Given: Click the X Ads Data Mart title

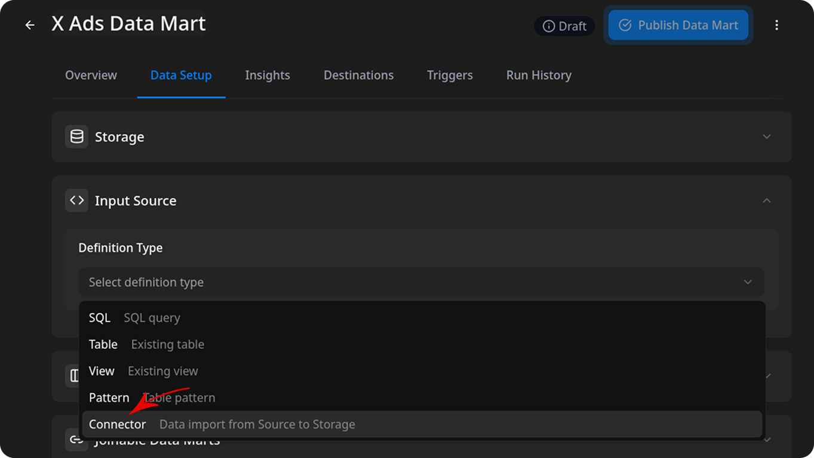Looking at the screenshot, I should (128, 24).
